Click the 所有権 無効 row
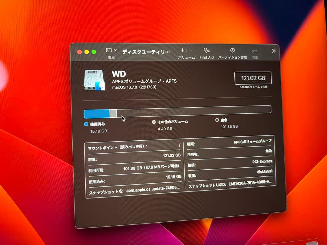 click(x=230, y=152)
